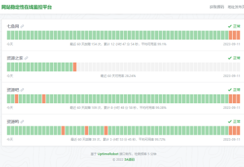Click the first green bar in 七鱼网 timeline
The image size is (244, 167).
click(8, 35)
